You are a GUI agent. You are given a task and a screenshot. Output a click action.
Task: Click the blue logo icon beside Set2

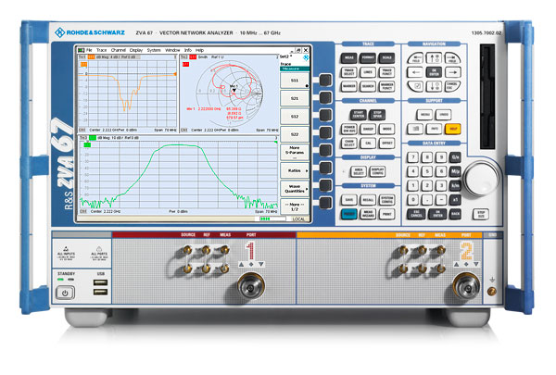pos(305,57)
